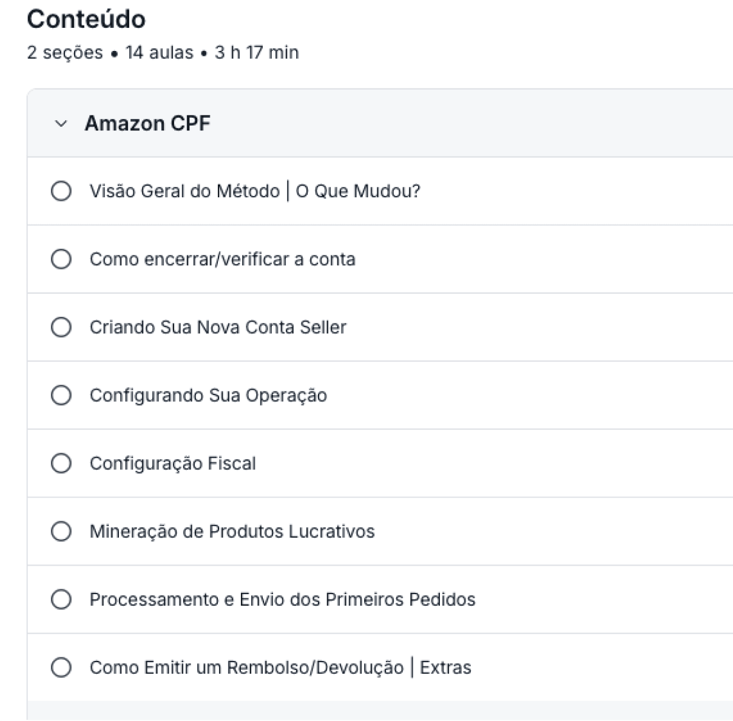This screenshot has height=721, width=733.
Task: Open the lesson titled Visão Geral do Método
Action: (x=254, y=191)
